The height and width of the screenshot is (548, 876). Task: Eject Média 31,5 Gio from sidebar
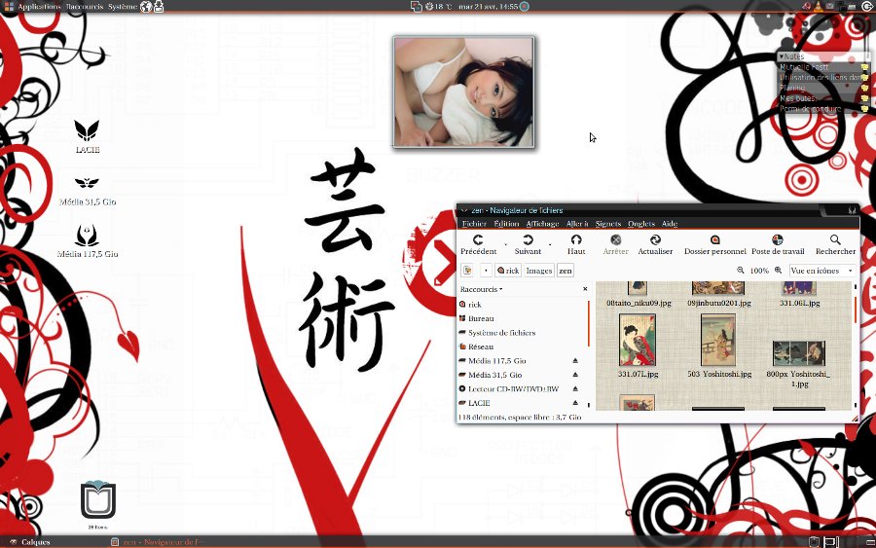(575, 375)
